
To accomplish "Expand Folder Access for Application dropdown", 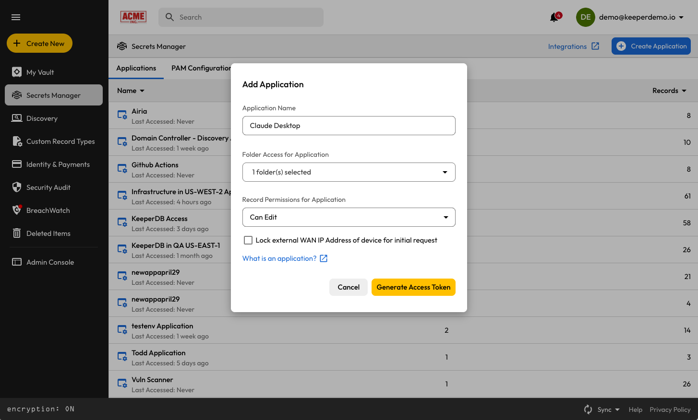I will [x=349, y=172].
